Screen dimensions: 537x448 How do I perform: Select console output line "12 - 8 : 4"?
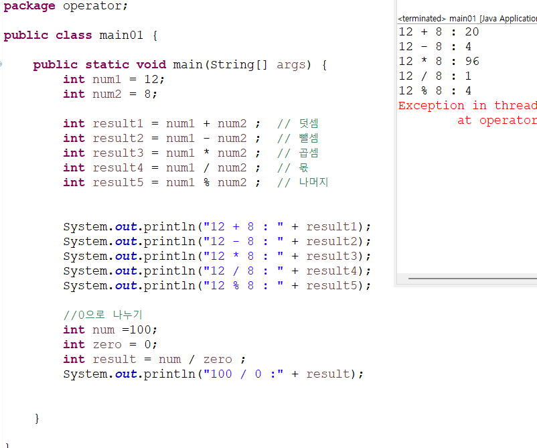point(435,47)
